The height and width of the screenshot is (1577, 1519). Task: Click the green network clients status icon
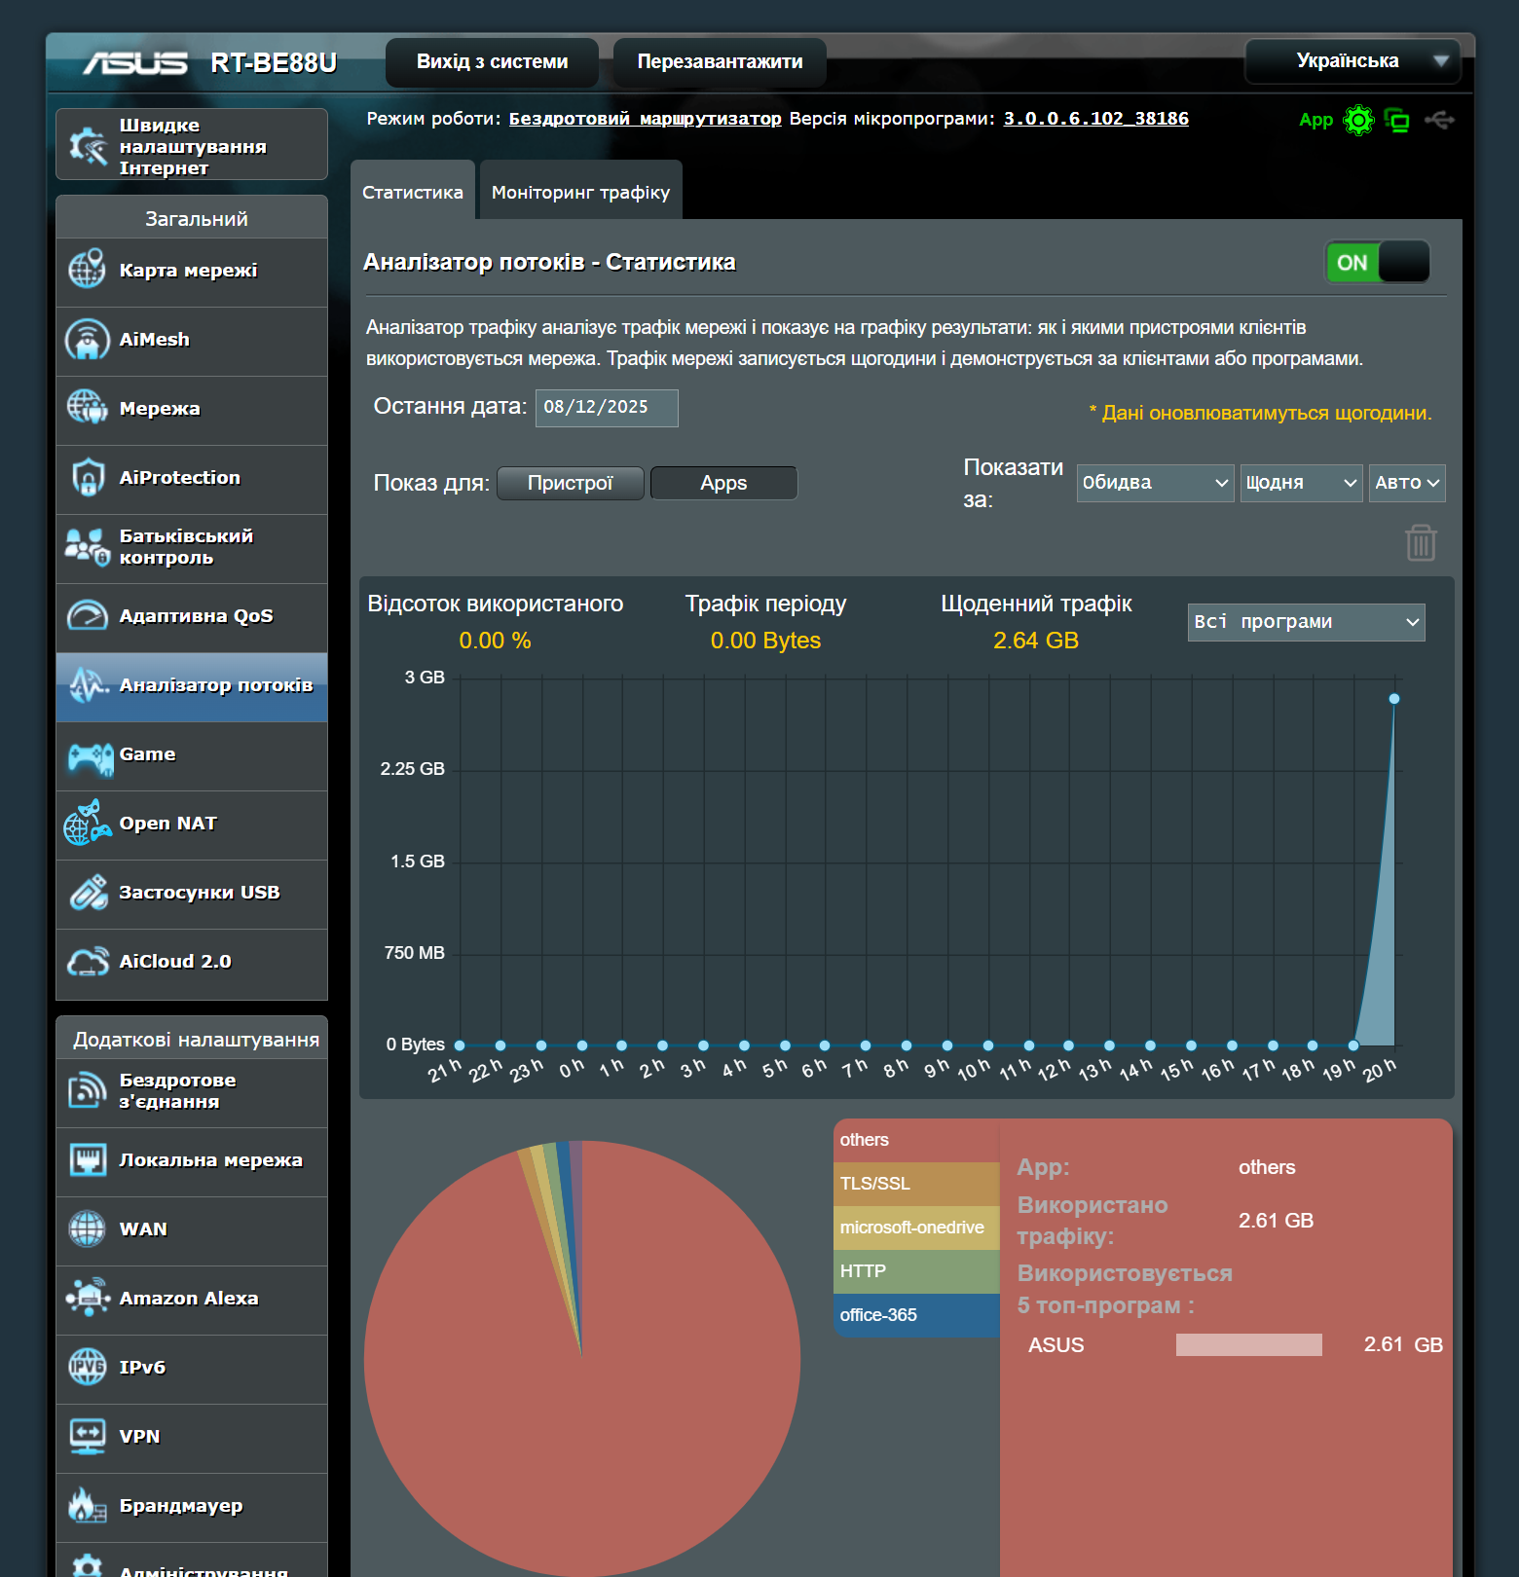coord(1397,120)
